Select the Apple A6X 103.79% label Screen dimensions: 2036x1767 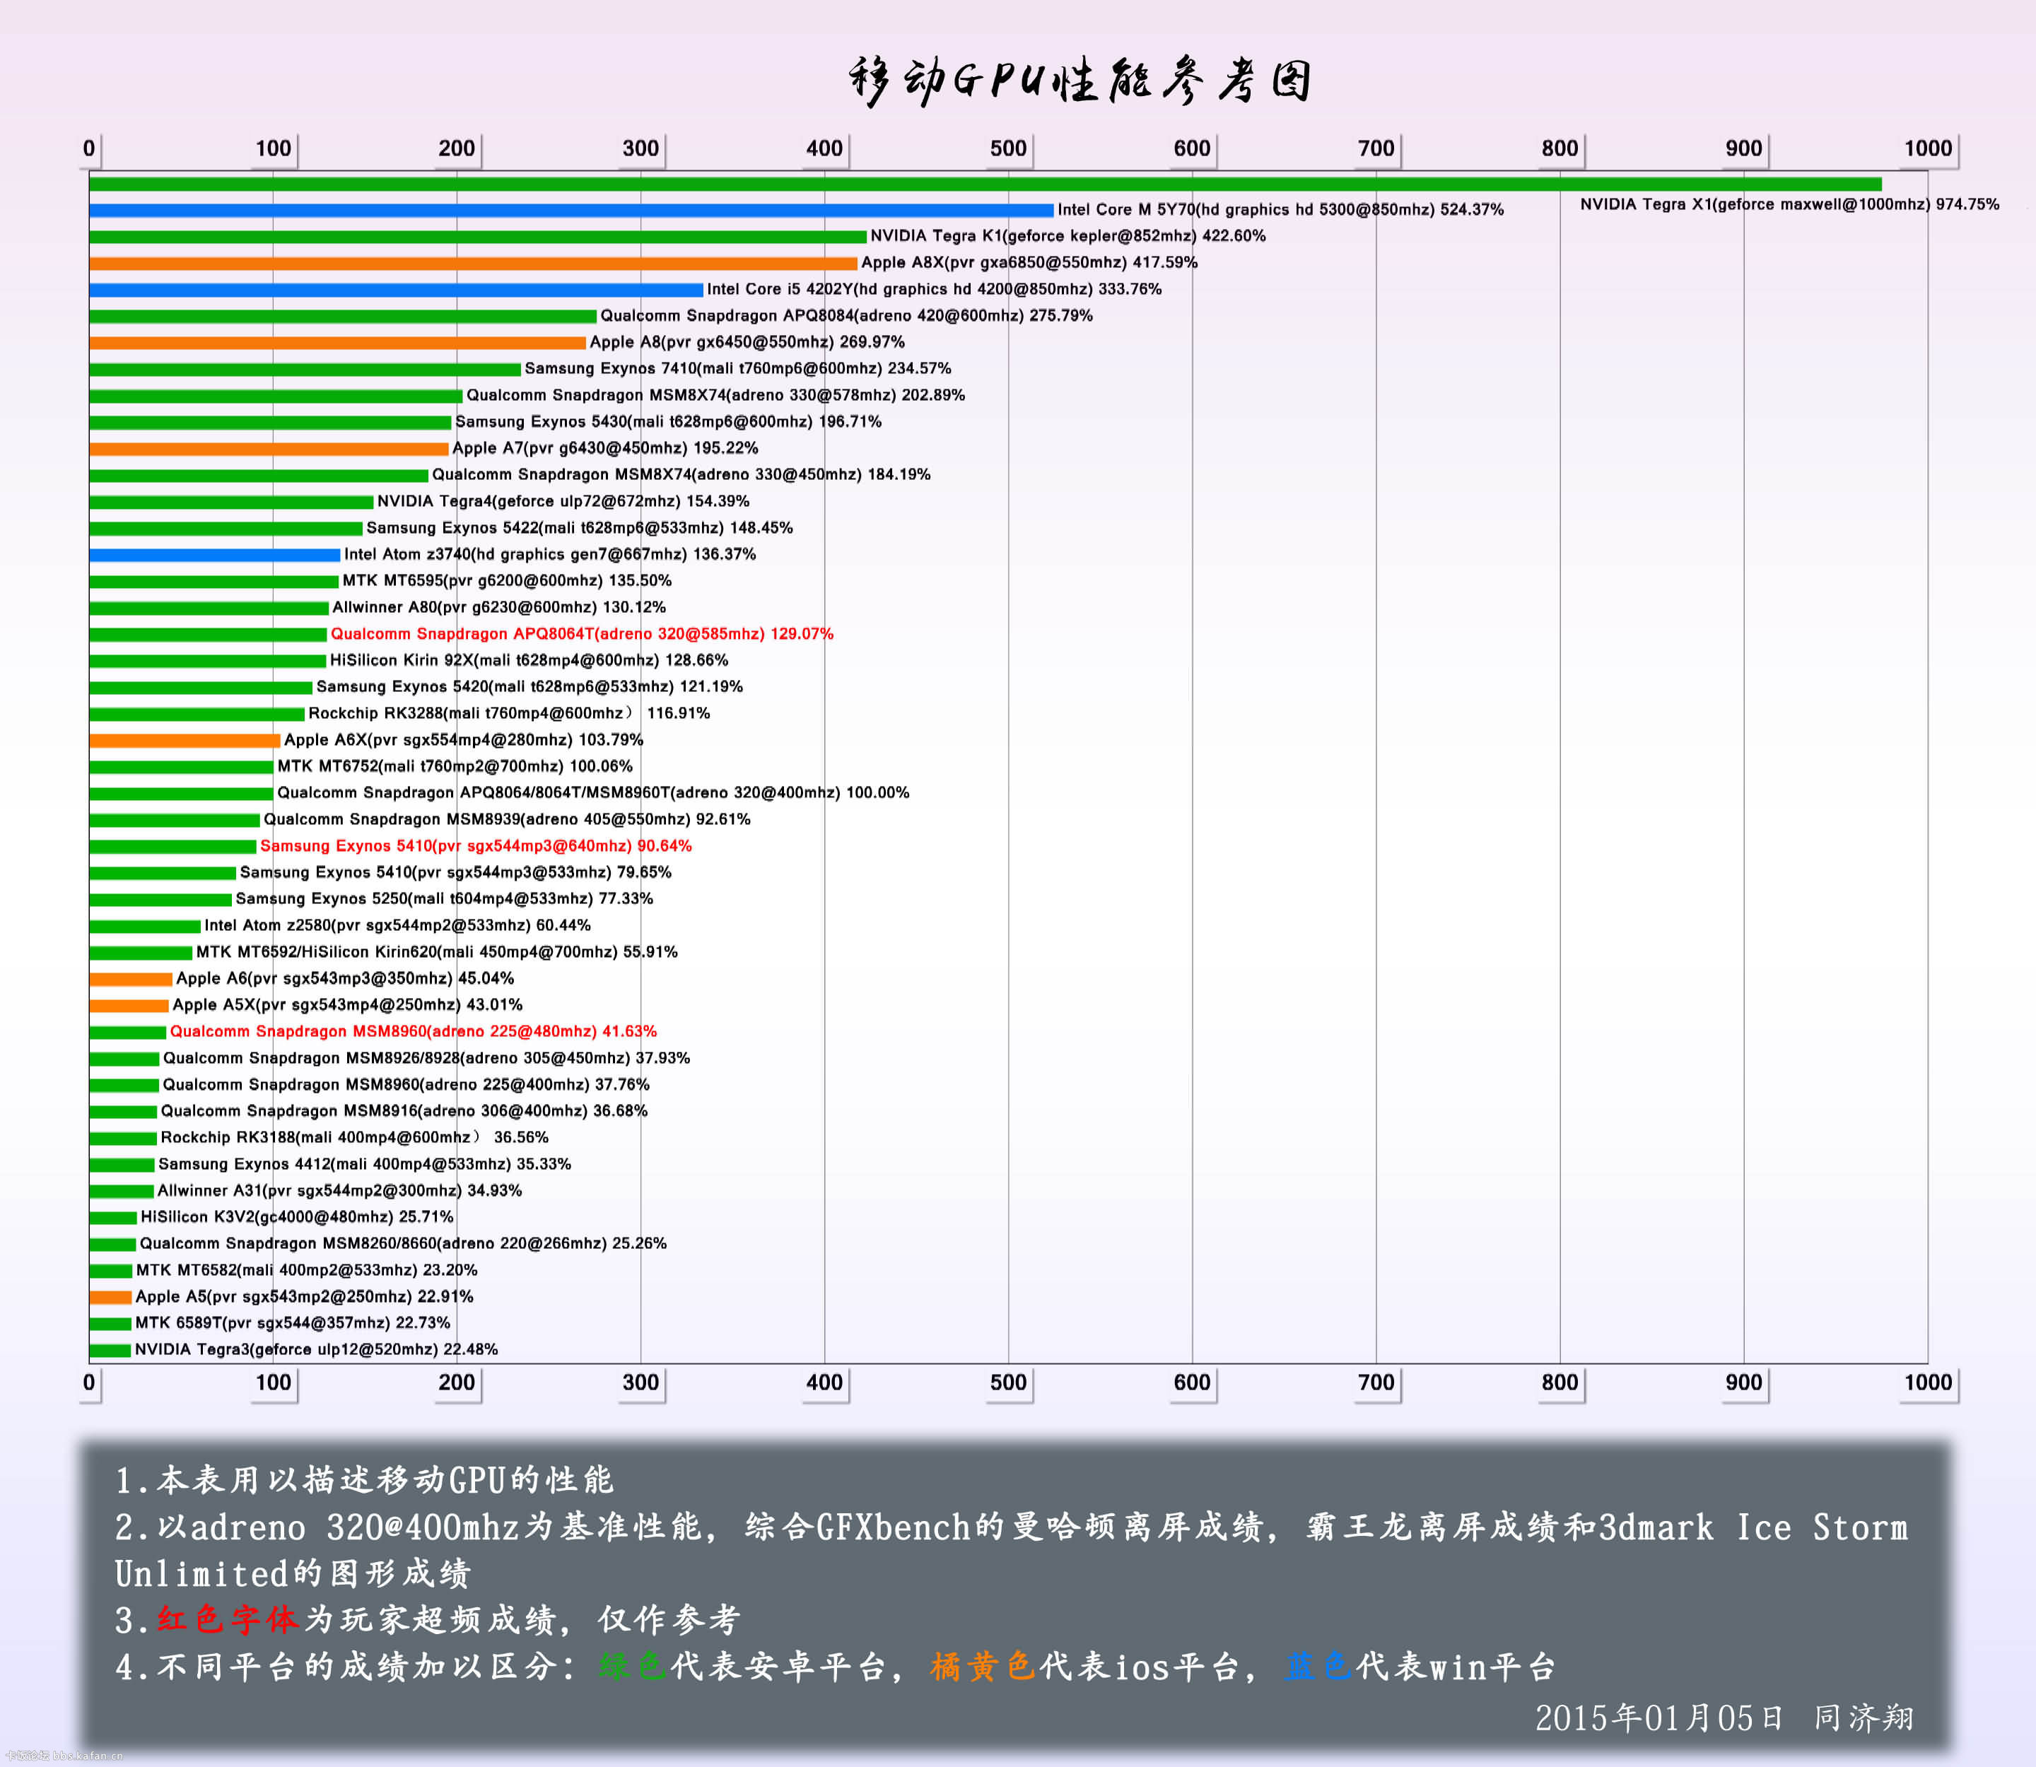[x=464, y=739]
